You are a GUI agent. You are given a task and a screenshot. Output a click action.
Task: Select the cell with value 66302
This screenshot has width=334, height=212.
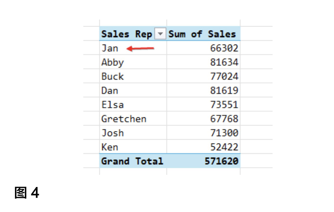tap(224, 49)
